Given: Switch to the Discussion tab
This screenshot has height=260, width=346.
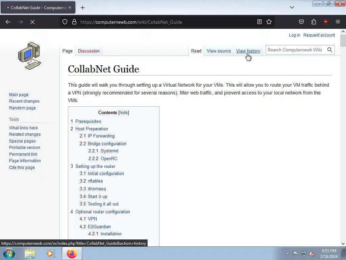Looking at the screenshot, I should (89, 51).
